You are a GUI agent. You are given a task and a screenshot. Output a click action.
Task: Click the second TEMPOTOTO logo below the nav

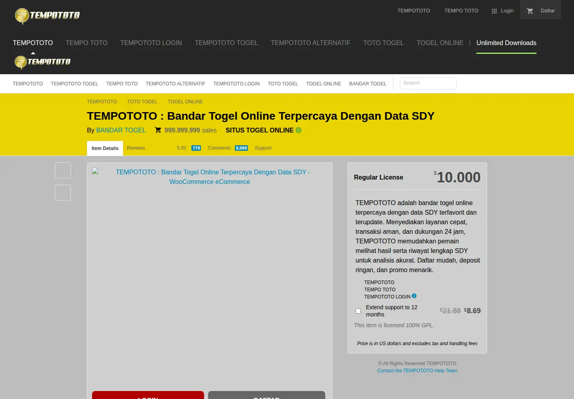[43, 62]
